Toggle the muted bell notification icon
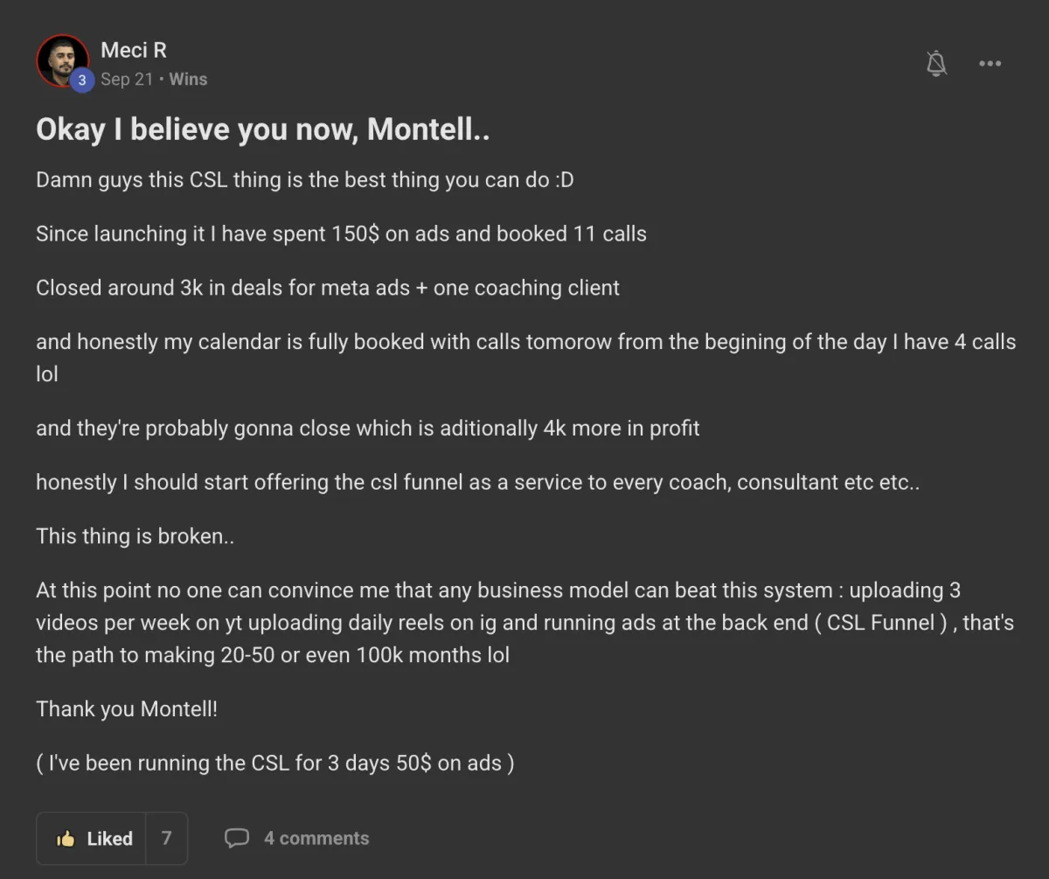The width and height of the screenshot is (1049, 879). click(x=936, y=63)
